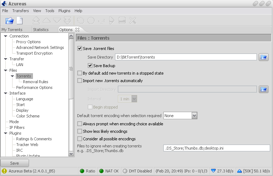This screenshot has width=273, height=176.
Task: Click the Azureus frog logo icon
Action: click(x=4, y=4)
